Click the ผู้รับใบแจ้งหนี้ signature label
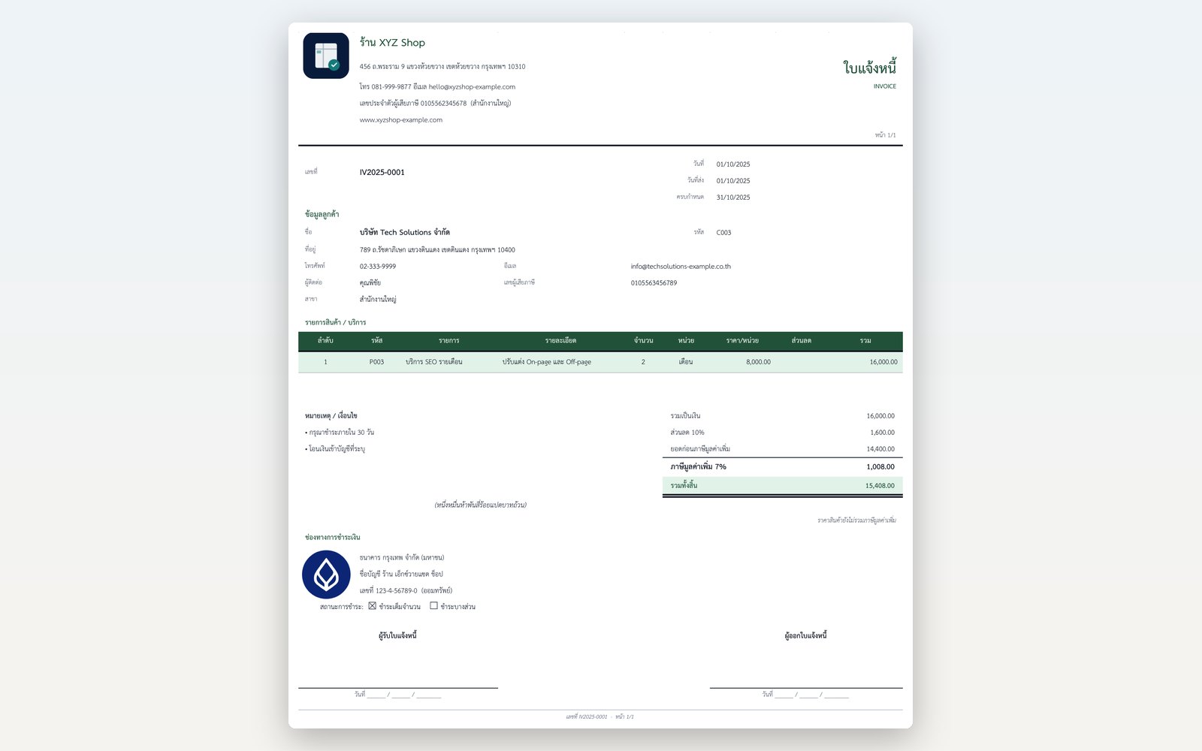Screen dimensions: 1202x751 coord(397,636)
